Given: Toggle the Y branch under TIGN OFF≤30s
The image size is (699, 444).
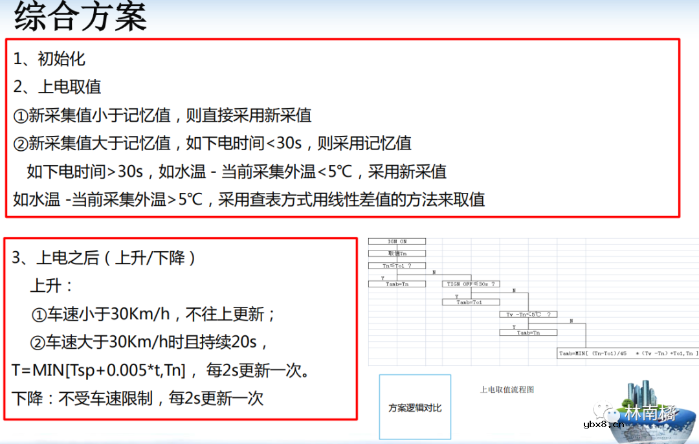Looking at the screenshot, I should pyautogui.click(x=456, y=295).
